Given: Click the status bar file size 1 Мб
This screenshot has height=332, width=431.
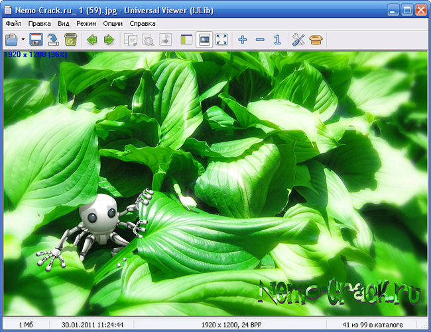Looking at the screenshot, I should [x=26, y=325].
